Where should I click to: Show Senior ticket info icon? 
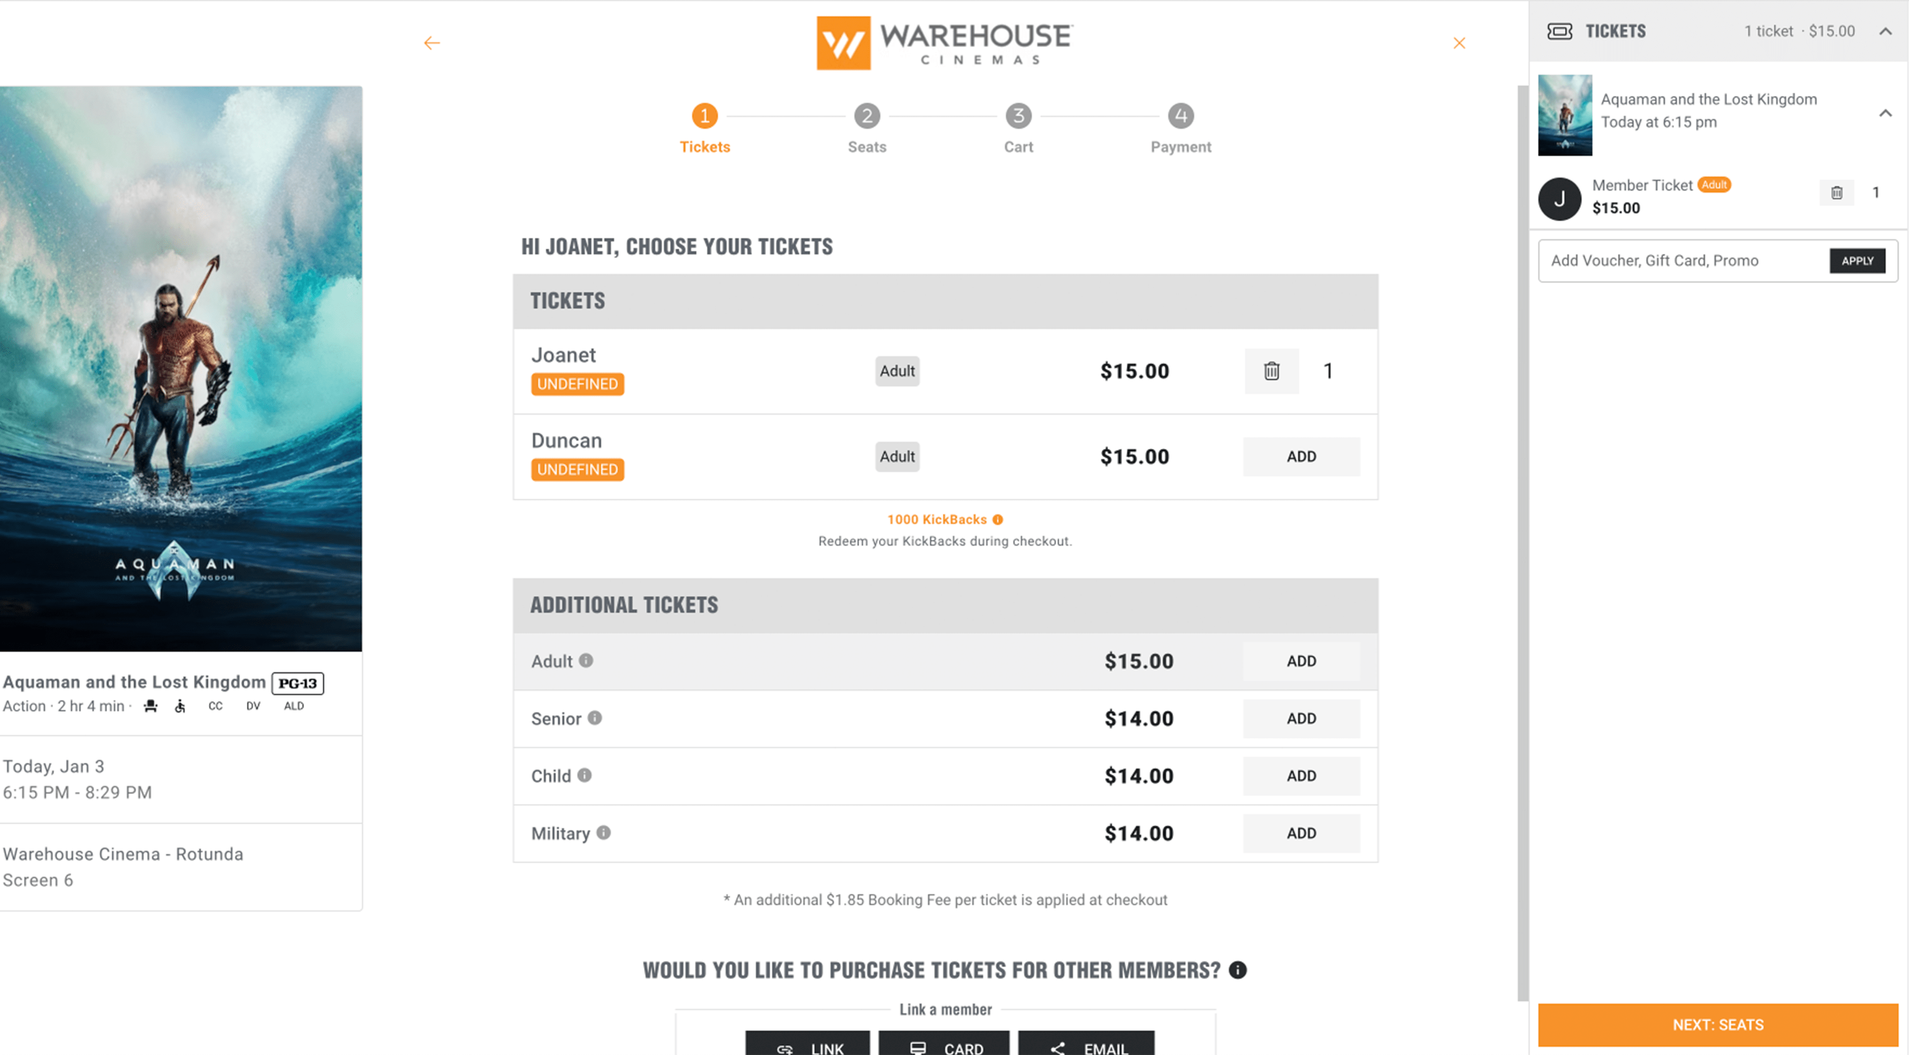coord(594,718)
